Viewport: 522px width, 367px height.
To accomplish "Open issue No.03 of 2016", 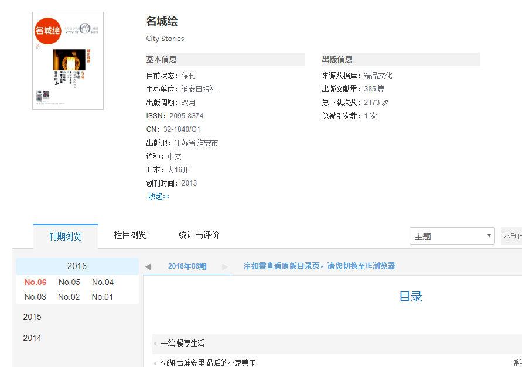I will pos(35,297).
